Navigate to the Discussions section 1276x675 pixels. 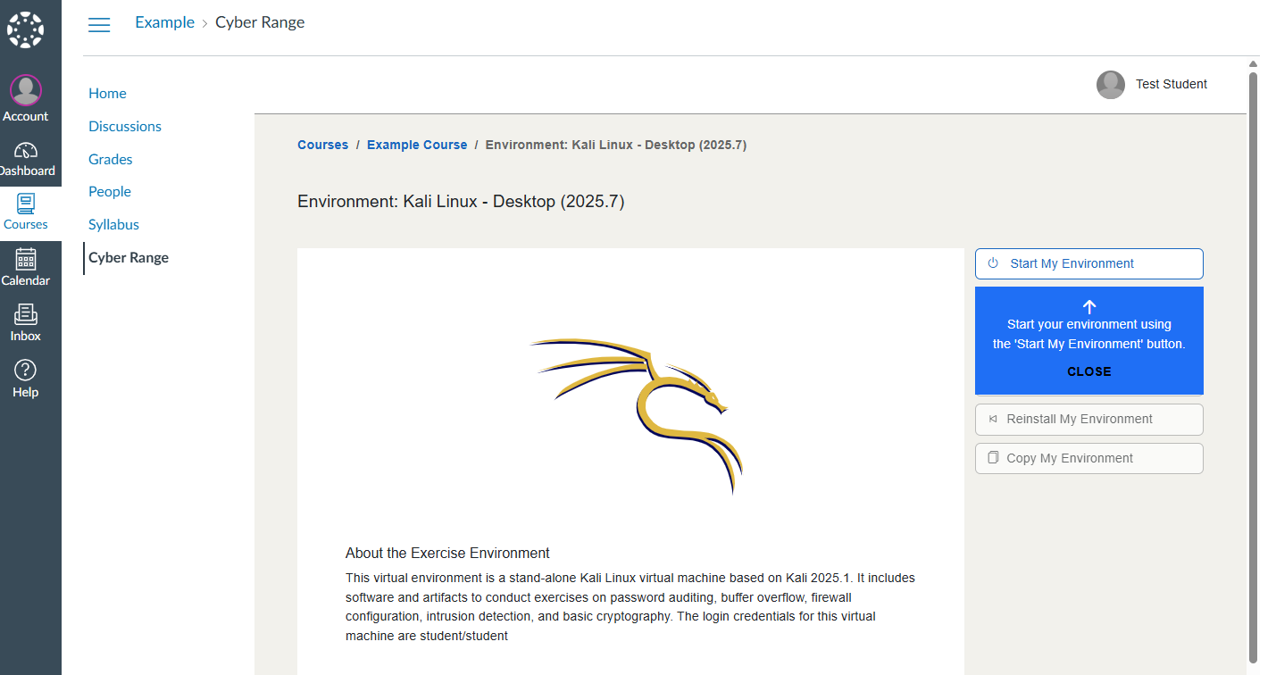[x=124, y=126]
